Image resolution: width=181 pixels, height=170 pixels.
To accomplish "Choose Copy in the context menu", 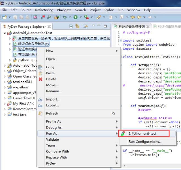I will (x=79, y=67).
